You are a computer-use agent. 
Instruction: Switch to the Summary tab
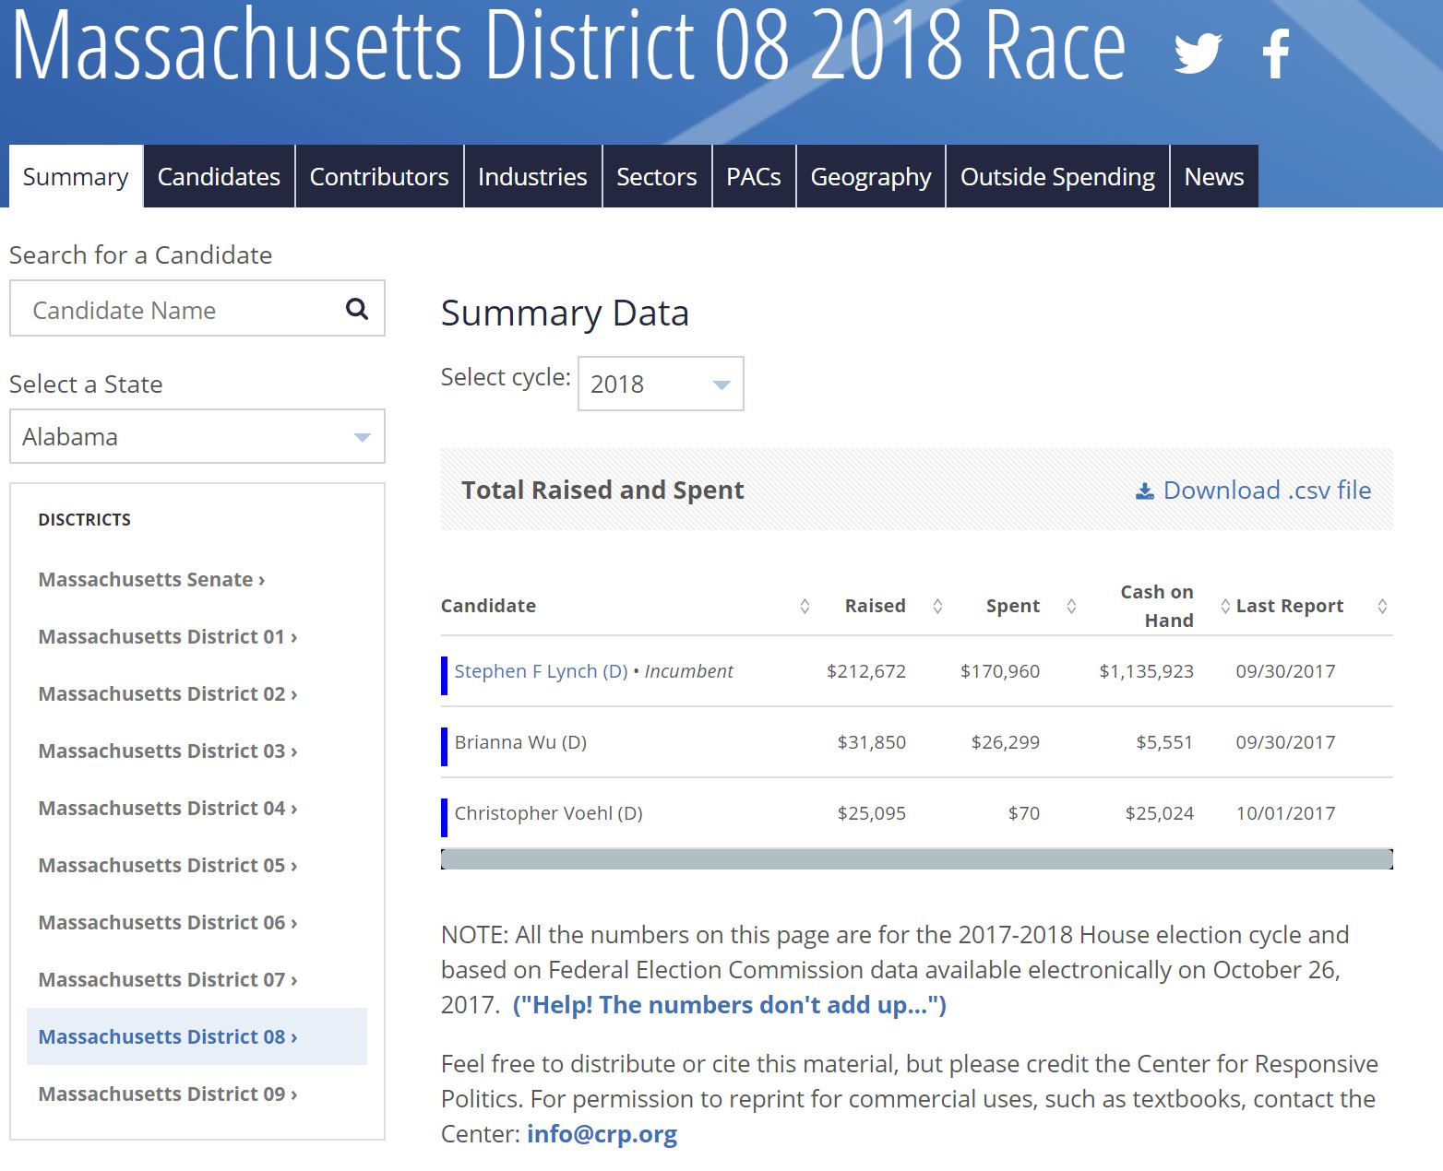click(x=76, y=176)
